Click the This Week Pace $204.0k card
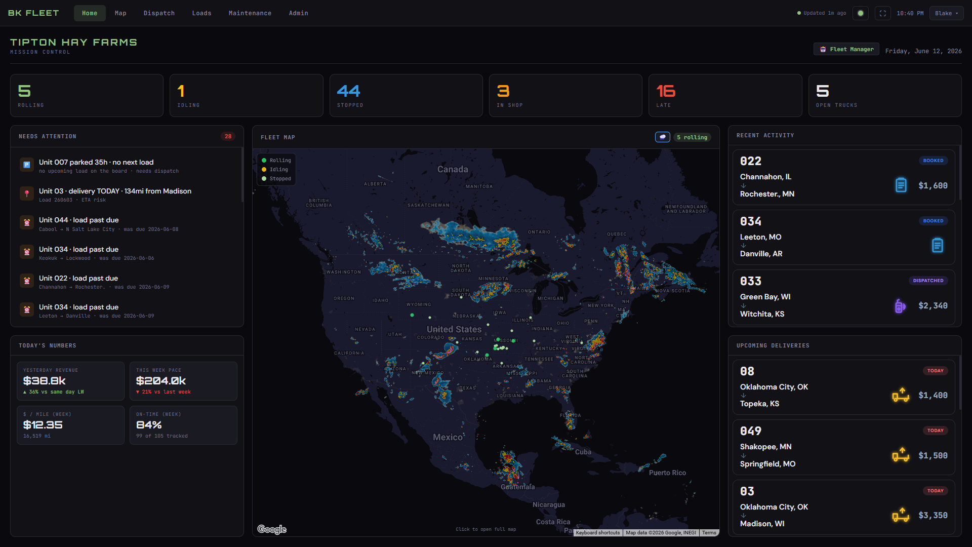The height and width of the screenshot is (547, 972). pos(183,381)
